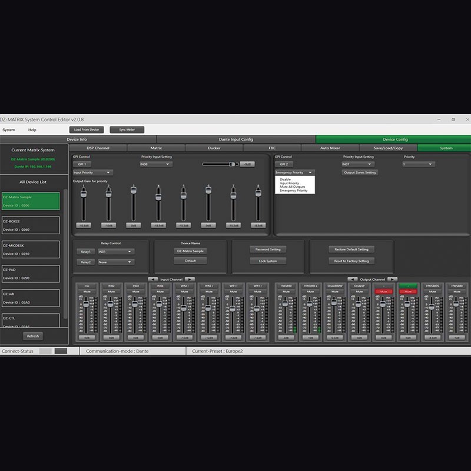Mute the IN02 input channel
Image resolution: width=471 pixels, height=471 pixels.
click(x=111, y=291)
